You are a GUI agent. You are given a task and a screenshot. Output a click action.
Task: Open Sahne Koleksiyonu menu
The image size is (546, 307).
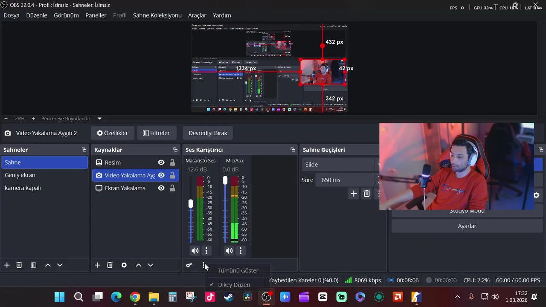click(157, 15)
